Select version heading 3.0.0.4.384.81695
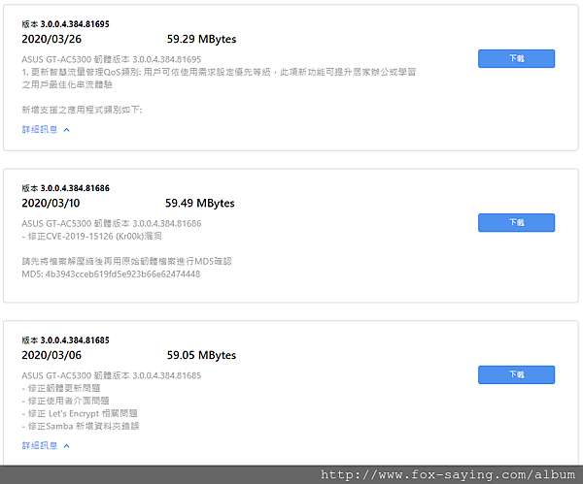 [x=65, y=24]
